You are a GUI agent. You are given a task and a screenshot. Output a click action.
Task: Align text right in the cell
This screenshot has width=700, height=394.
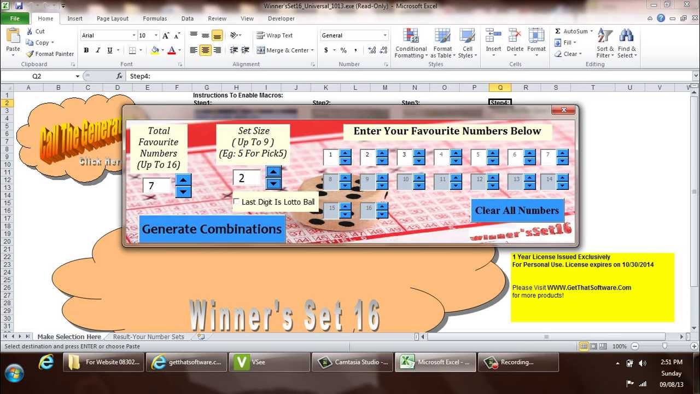click(x=217, y=50)
